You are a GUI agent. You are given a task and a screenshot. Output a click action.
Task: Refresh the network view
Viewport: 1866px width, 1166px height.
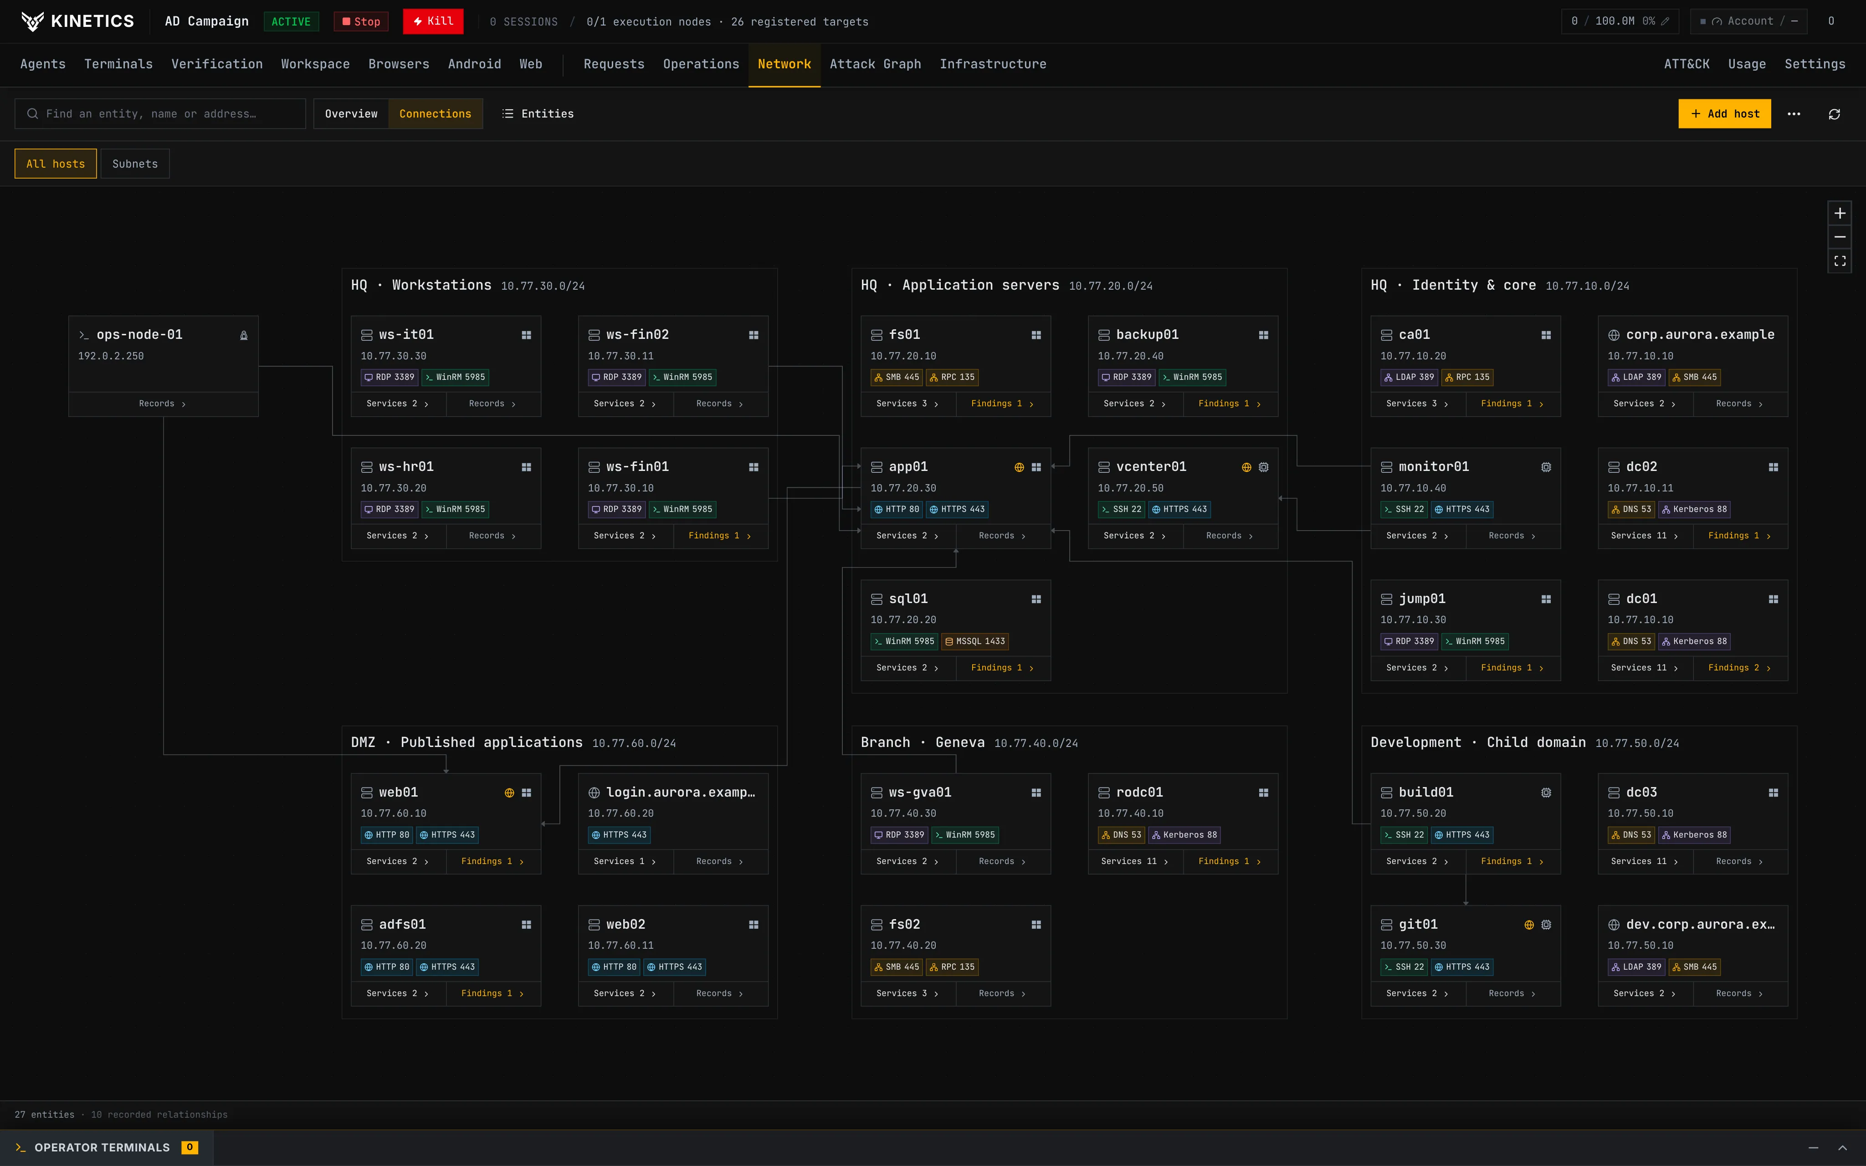(1835, 114)
